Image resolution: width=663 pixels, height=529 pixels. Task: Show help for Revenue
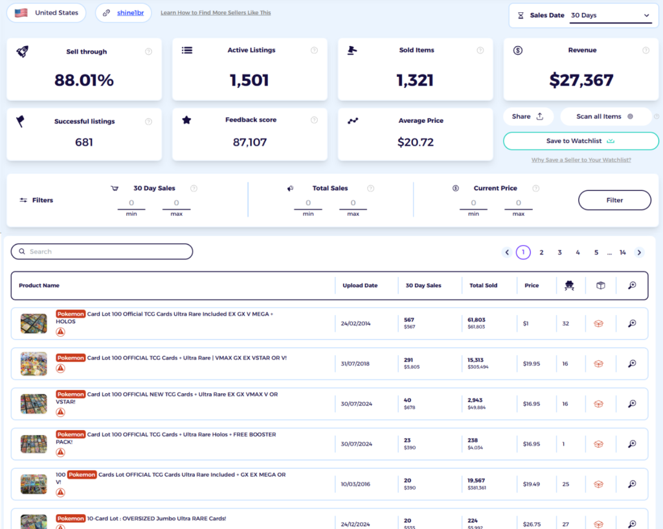(646, 50)
